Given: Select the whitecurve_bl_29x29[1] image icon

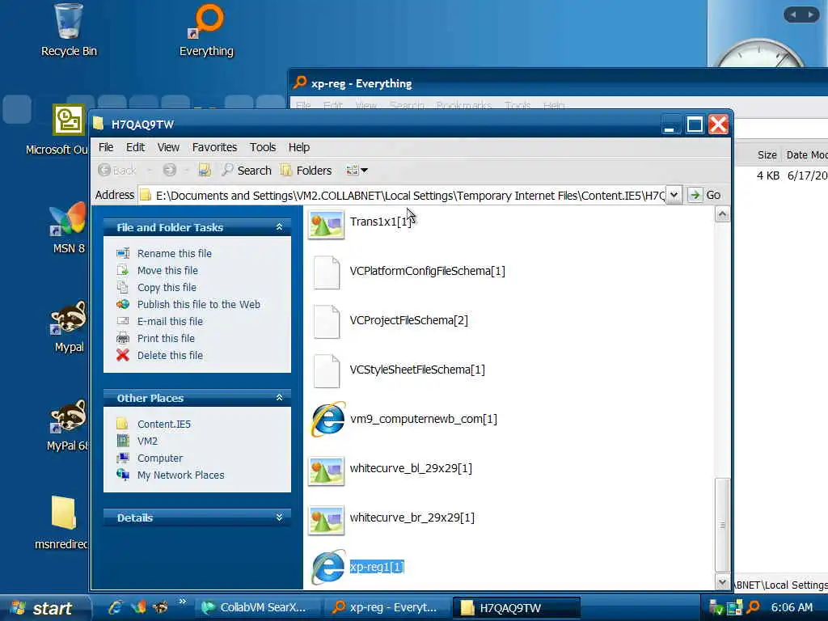Looking at the screenshot, I should [x=326, y=471].
